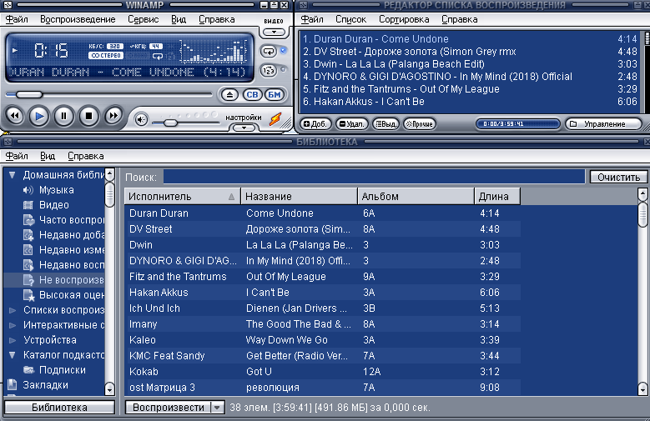
Task: Open dropdown arrow next to Воспроизвести
Action: (217, 408)
